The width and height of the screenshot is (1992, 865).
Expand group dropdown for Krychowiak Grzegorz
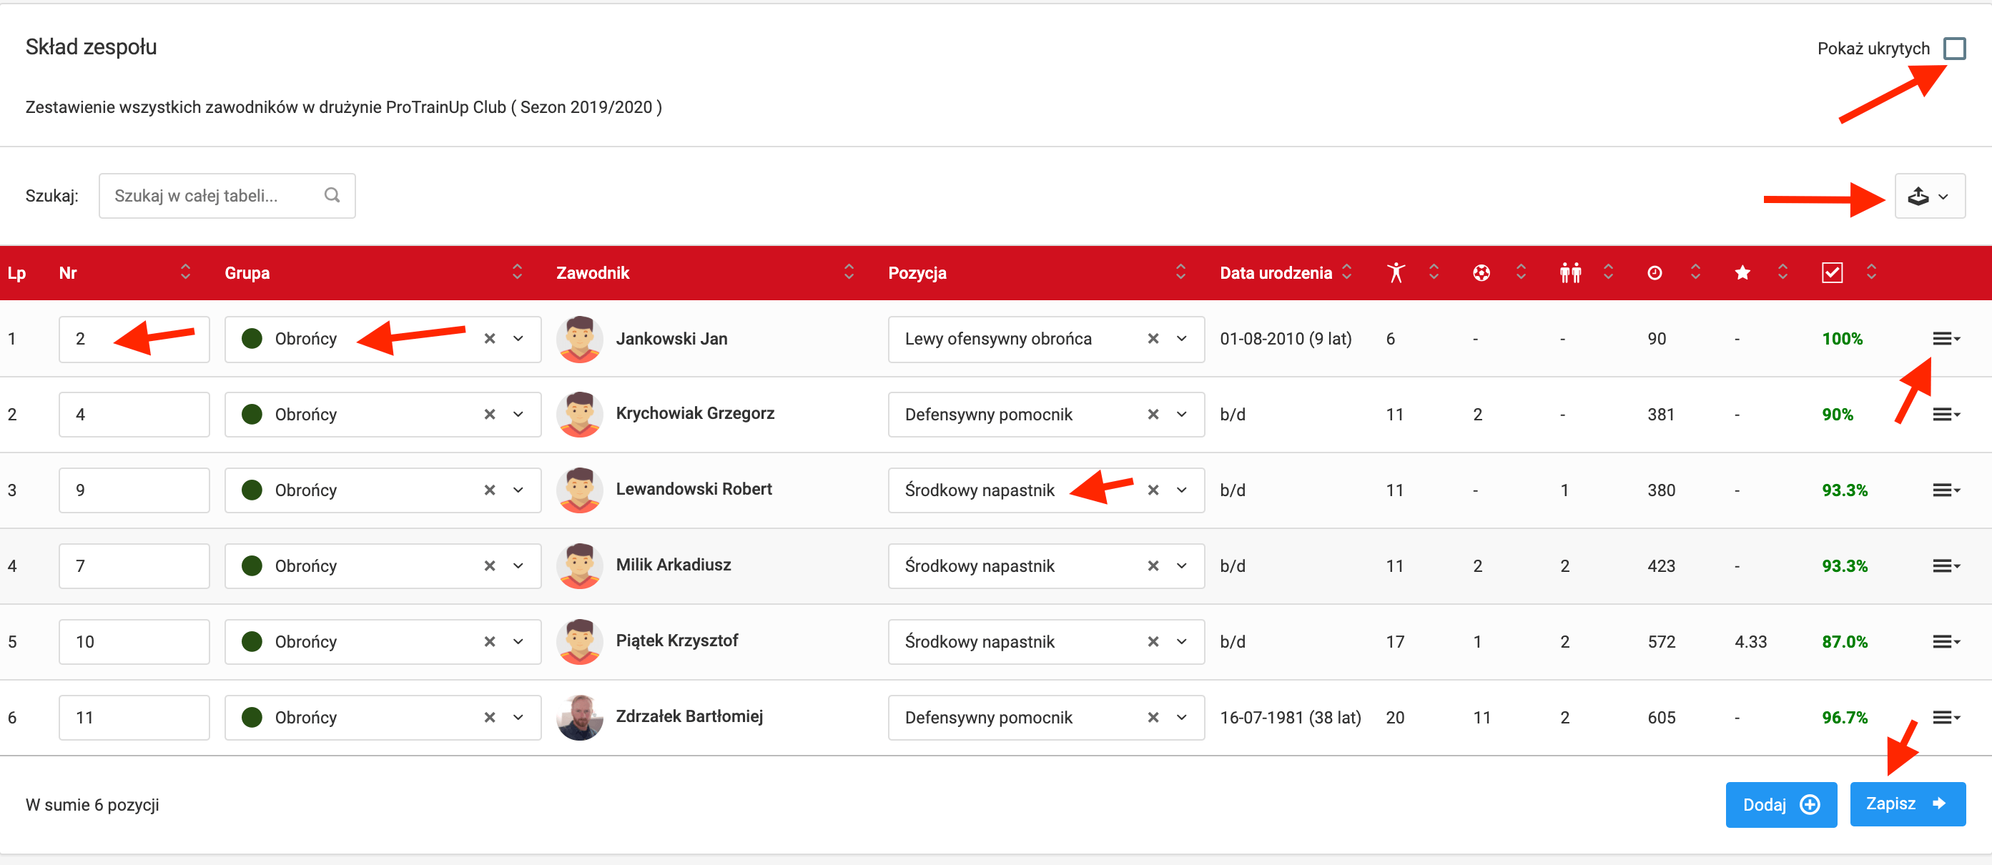pos(518,415)
